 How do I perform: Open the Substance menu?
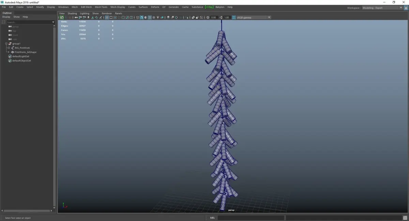(x=197, y=7)
